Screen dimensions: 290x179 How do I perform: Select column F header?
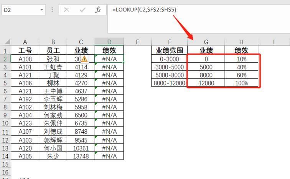pyautogui.click(x=170, y=42)
